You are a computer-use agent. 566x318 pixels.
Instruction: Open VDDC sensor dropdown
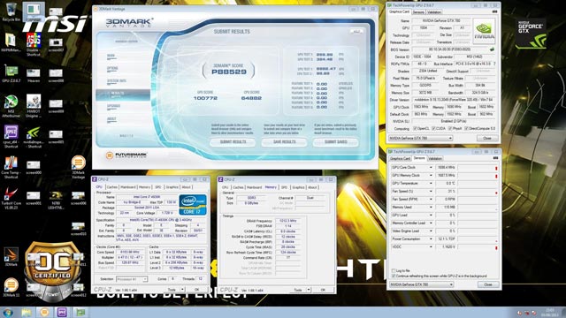[431, 247]
